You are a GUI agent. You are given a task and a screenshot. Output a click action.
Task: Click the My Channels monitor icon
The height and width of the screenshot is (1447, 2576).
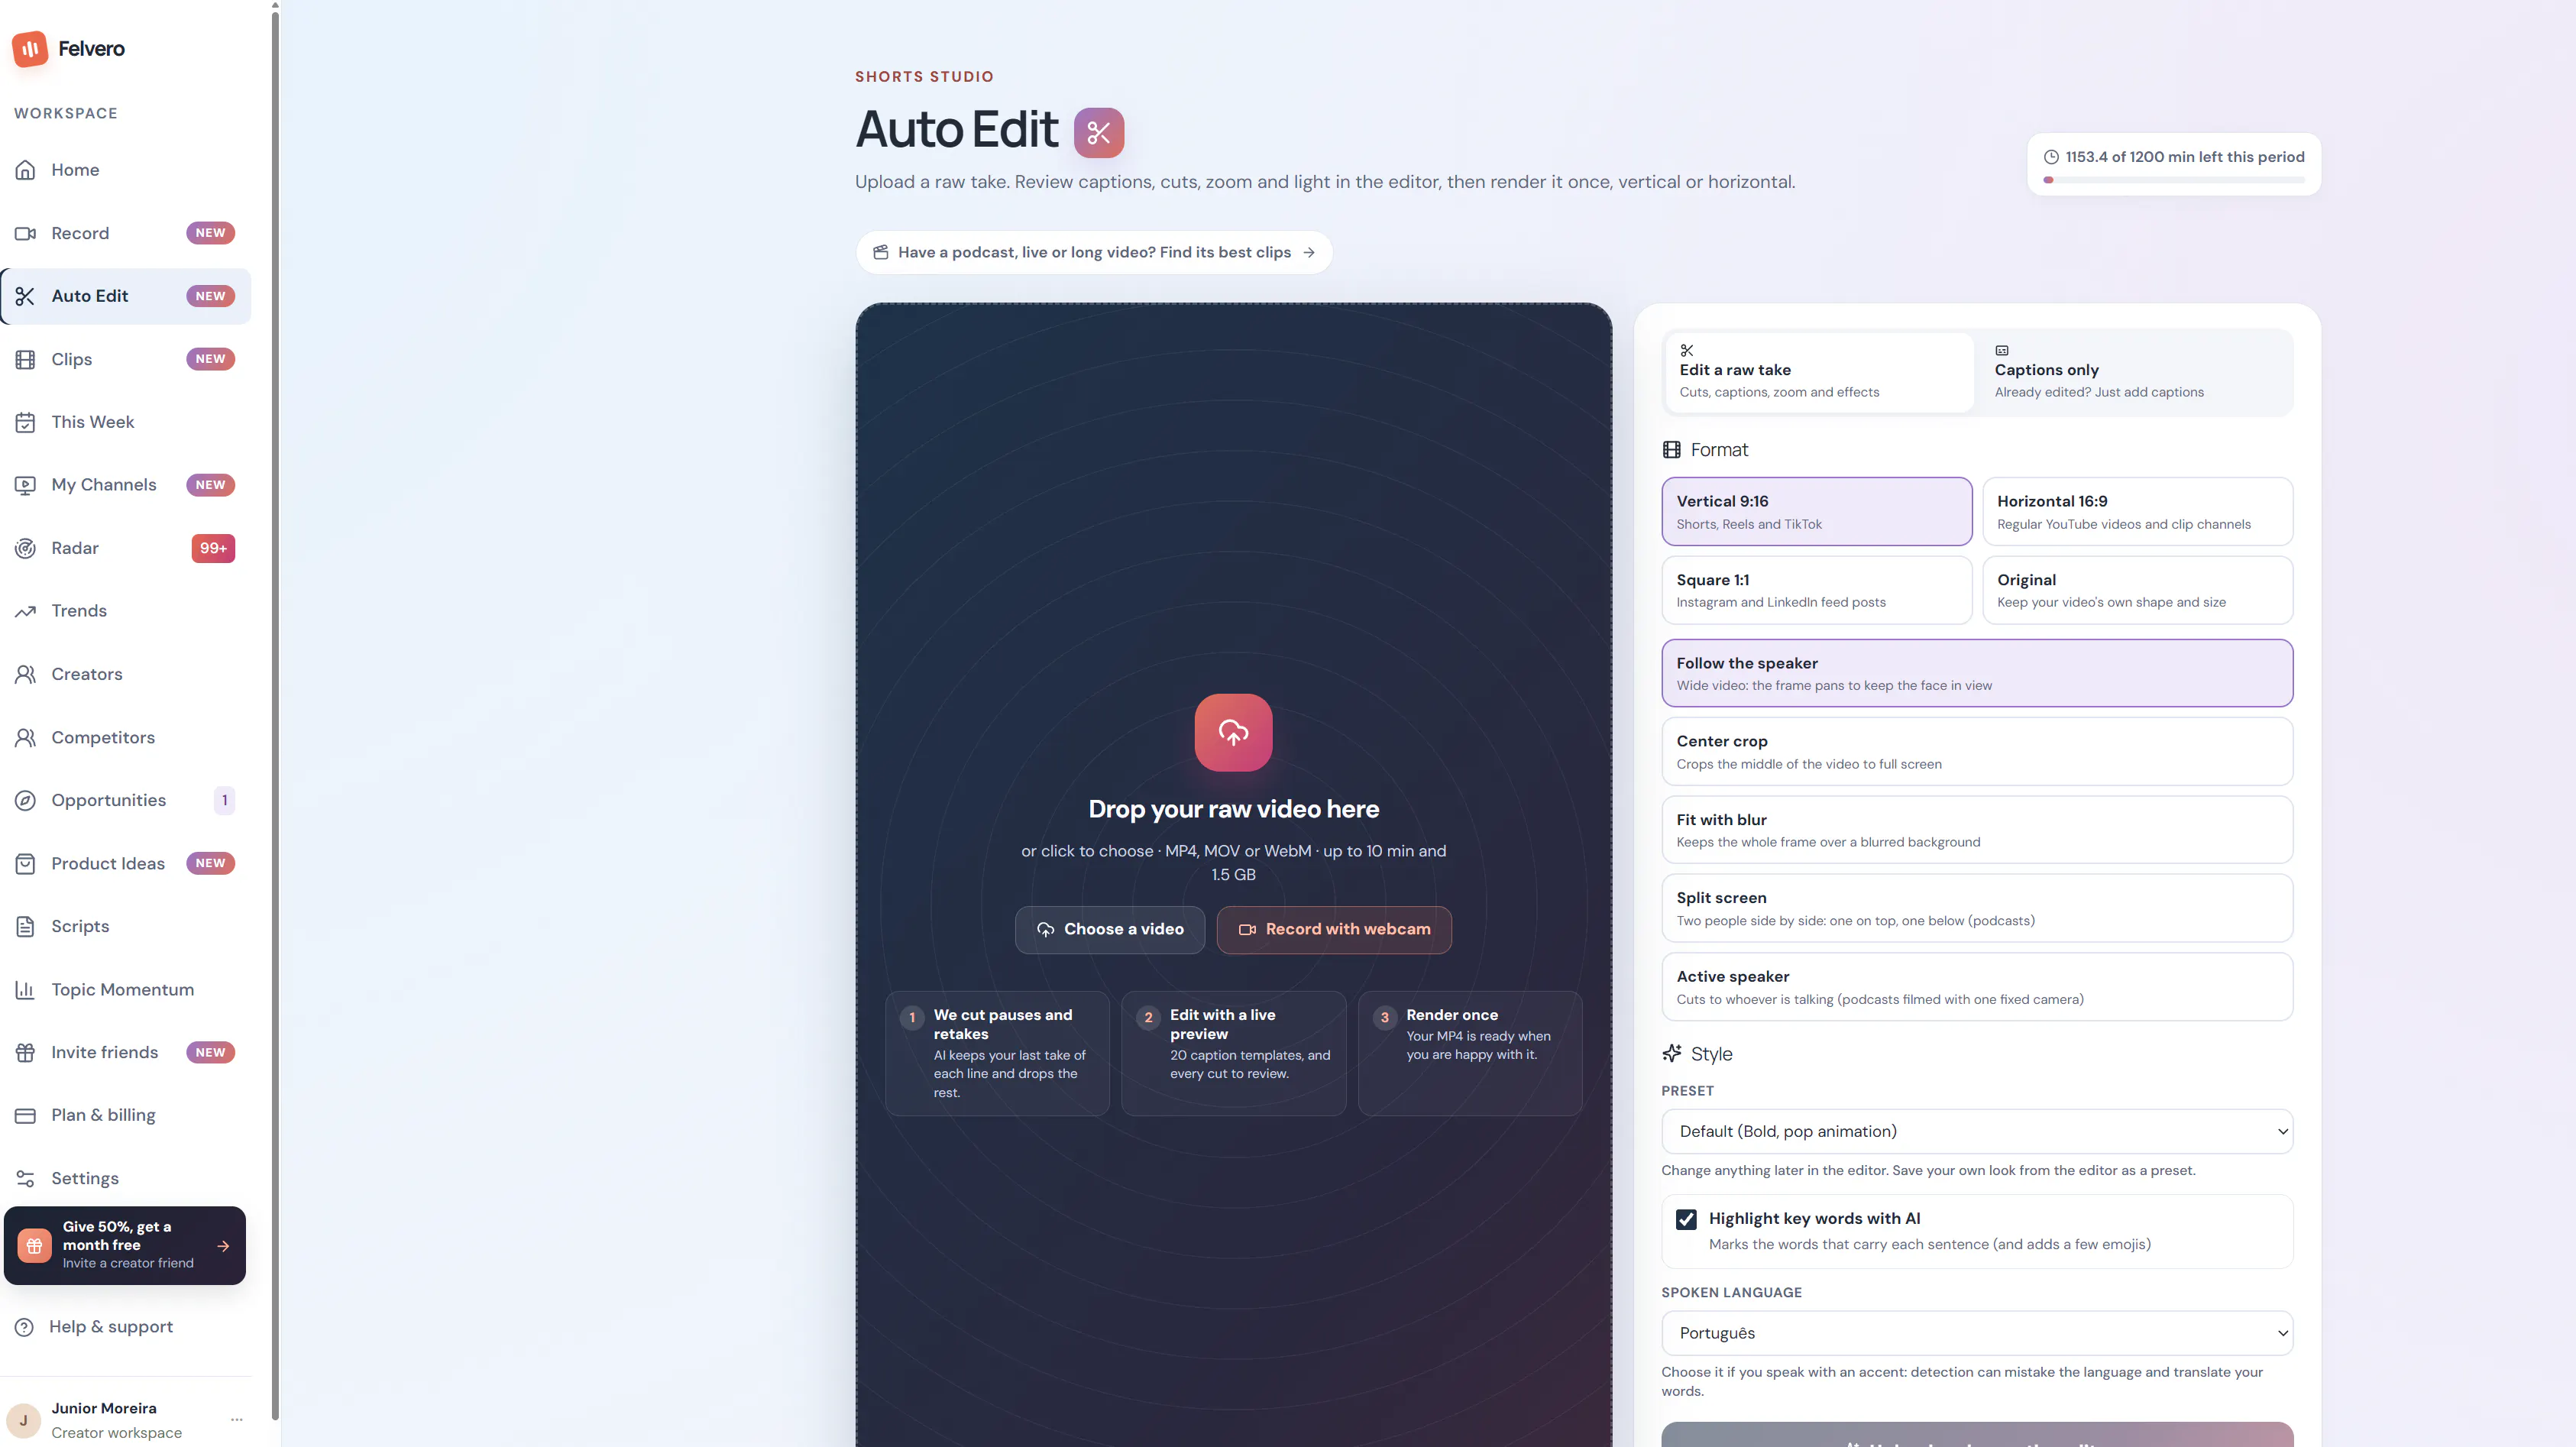26,485
